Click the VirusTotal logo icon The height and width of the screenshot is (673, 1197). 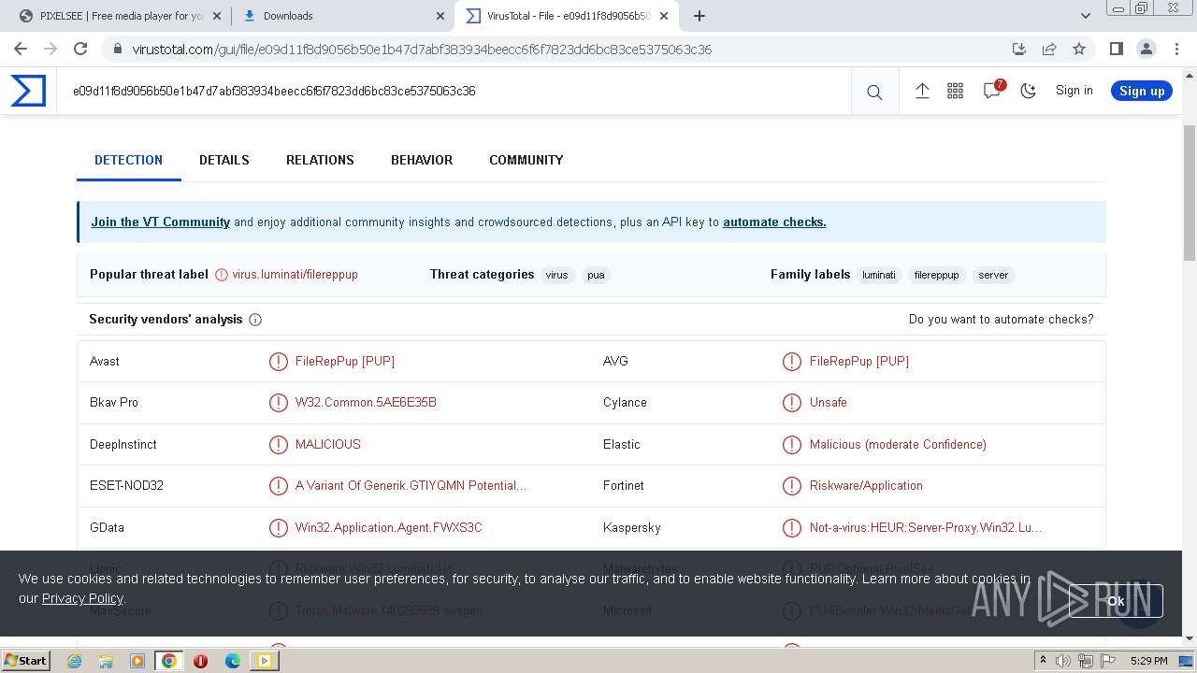[x=28, y=91]
